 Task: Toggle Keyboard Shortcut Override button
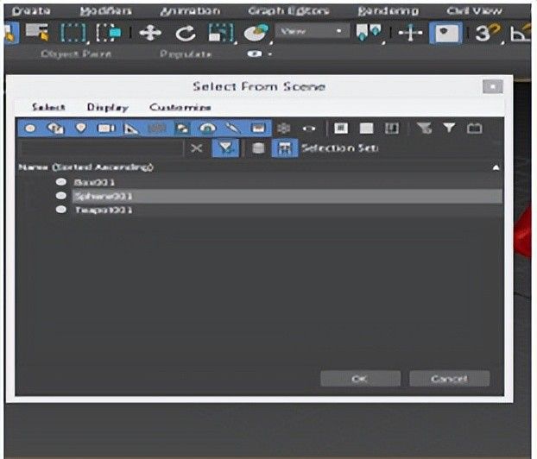445,33
